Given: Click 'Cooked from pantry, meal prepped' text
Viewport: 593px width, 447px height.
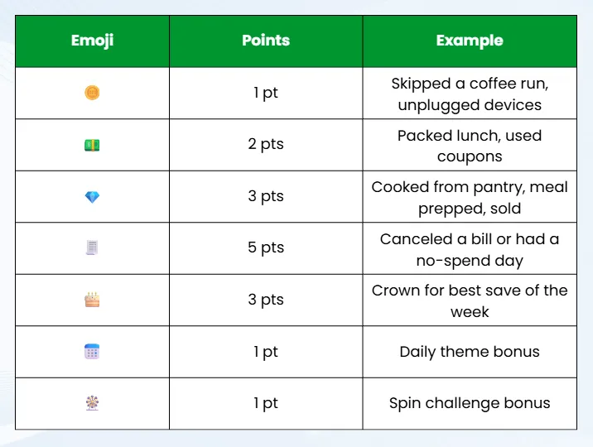Looking at the screenshot, I should pos(470,198).
